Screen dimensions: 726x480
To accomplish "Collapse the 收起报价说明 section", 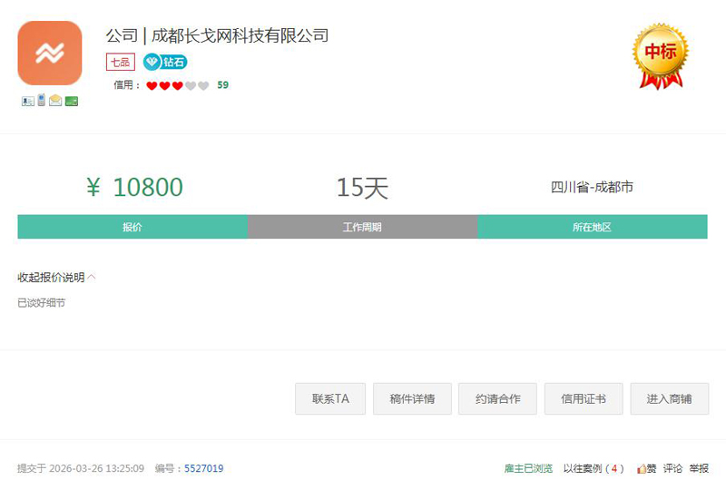I will tap(56, 277).
